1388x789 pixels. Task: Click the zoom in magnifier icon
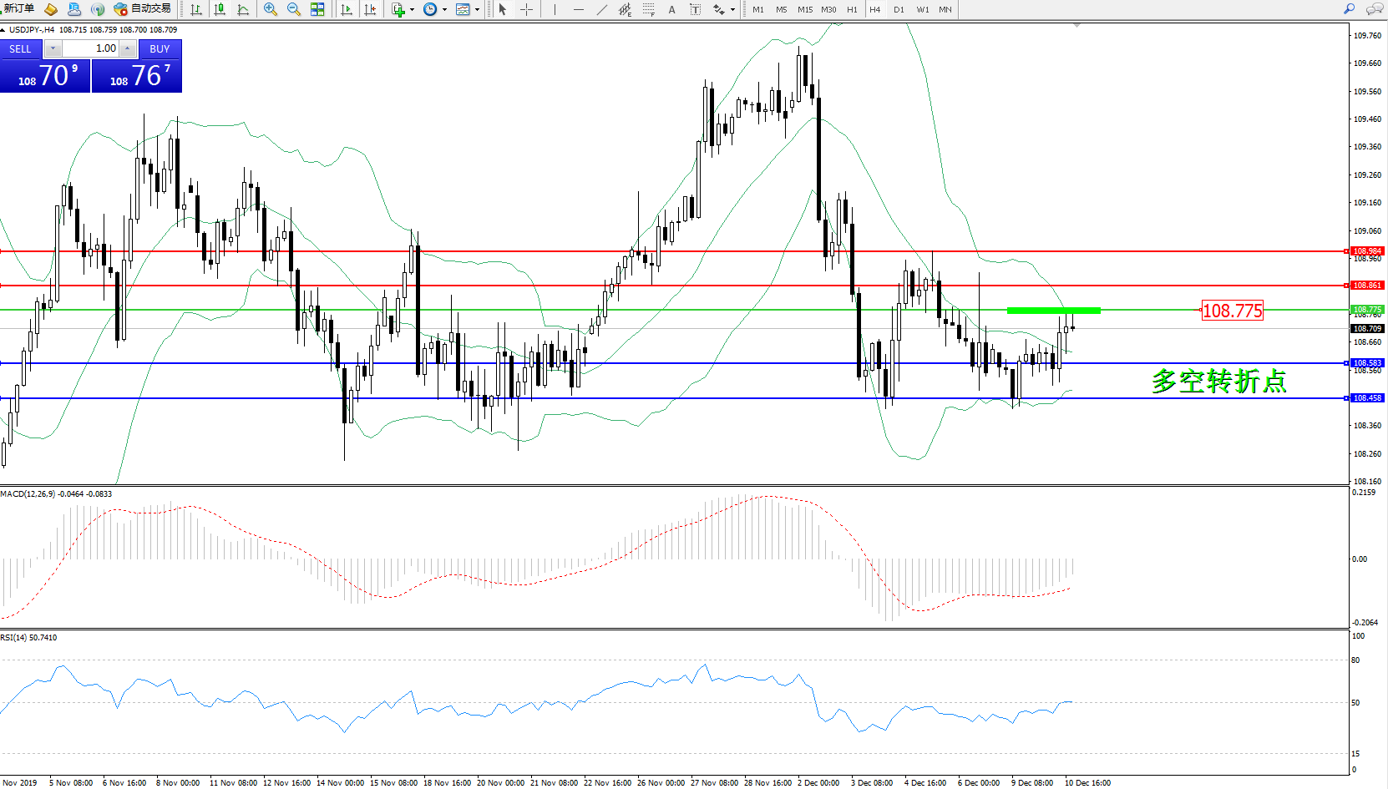click(271, 9)
